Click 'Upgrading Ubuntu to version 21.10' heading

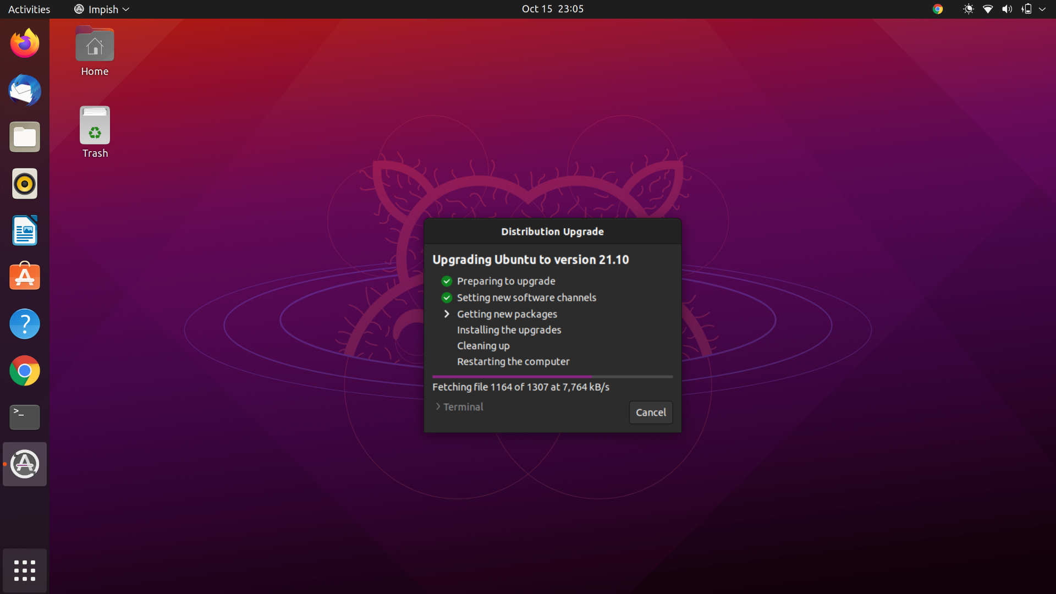tap(531, 260)
